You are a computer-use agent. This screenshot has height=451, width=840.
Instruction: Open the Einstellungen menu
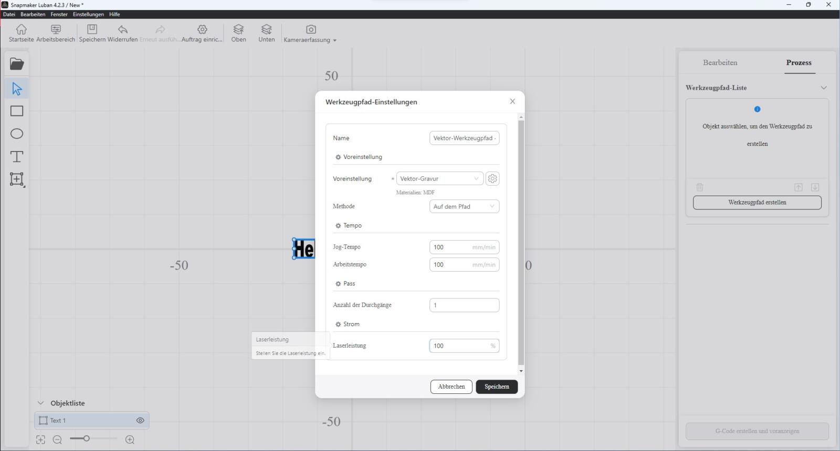88,14
